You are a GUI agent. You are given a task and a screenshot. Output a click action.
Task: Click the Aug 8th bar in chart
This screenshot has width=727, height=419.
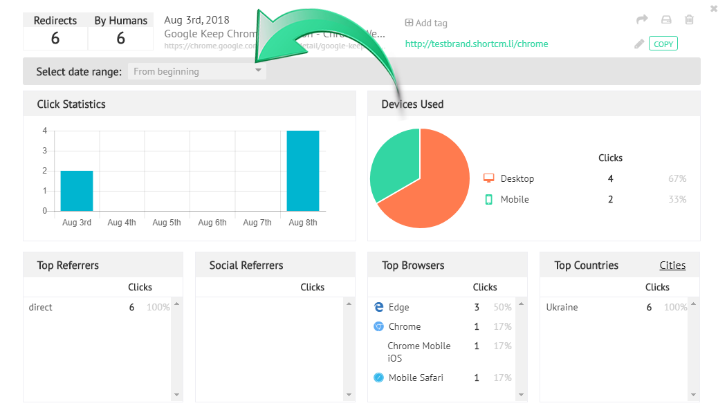(303, 171)
